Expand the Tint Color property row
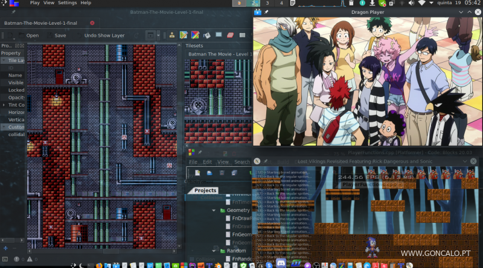This screenshot has height=268, width=483. click(4, 105)
